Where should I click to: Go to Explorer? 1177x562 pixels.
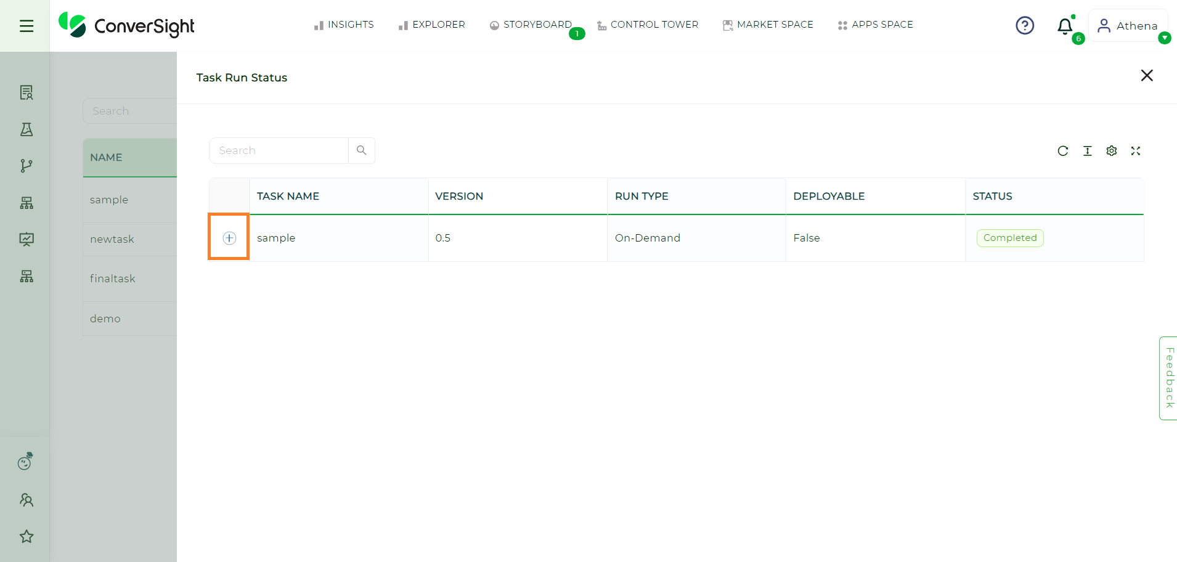pyautogui.click(x=431, y=25)
